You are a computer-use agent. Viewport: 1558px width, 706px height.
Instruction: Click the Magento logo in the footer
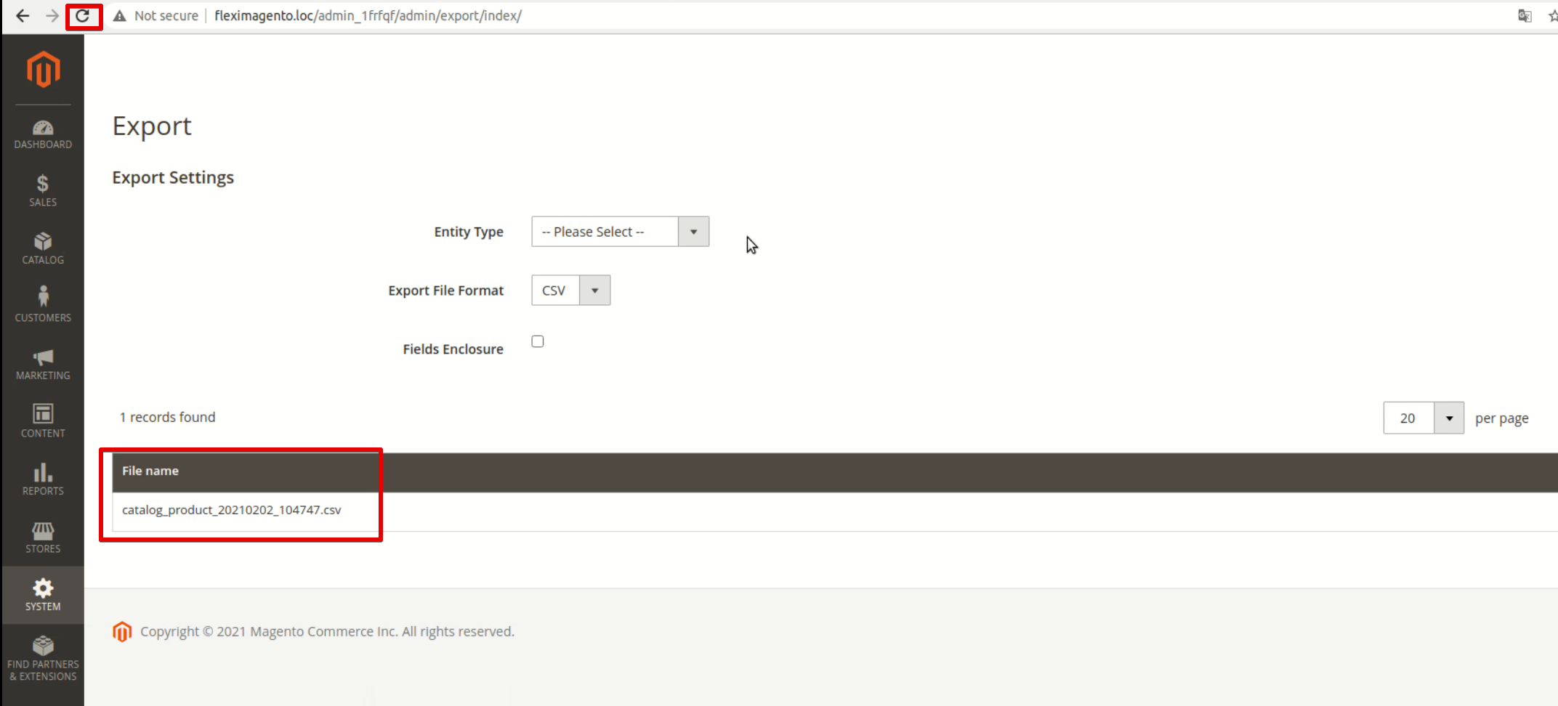[x=122, y=632]
